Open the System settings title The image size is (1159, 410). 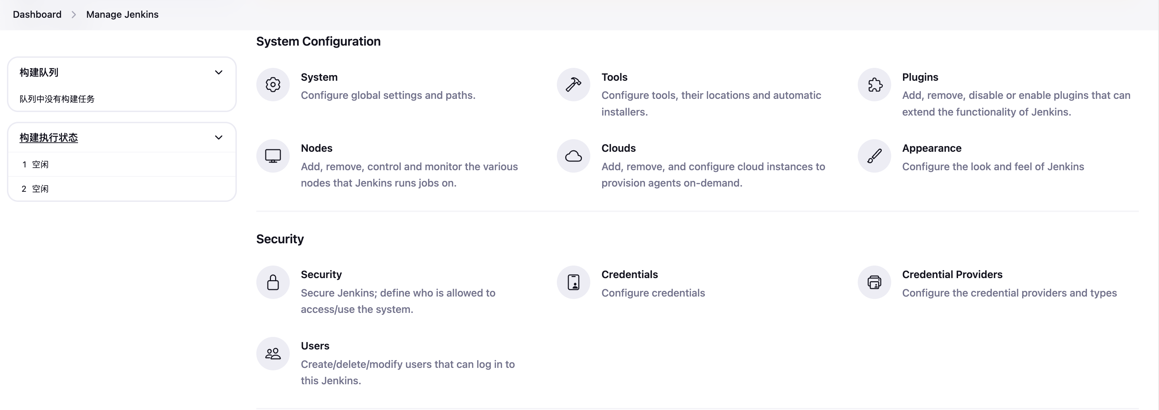[319, 77]
